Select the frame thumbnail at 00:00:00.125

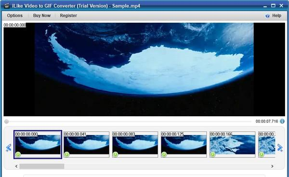pyautogui.click(x=184, y=145)
